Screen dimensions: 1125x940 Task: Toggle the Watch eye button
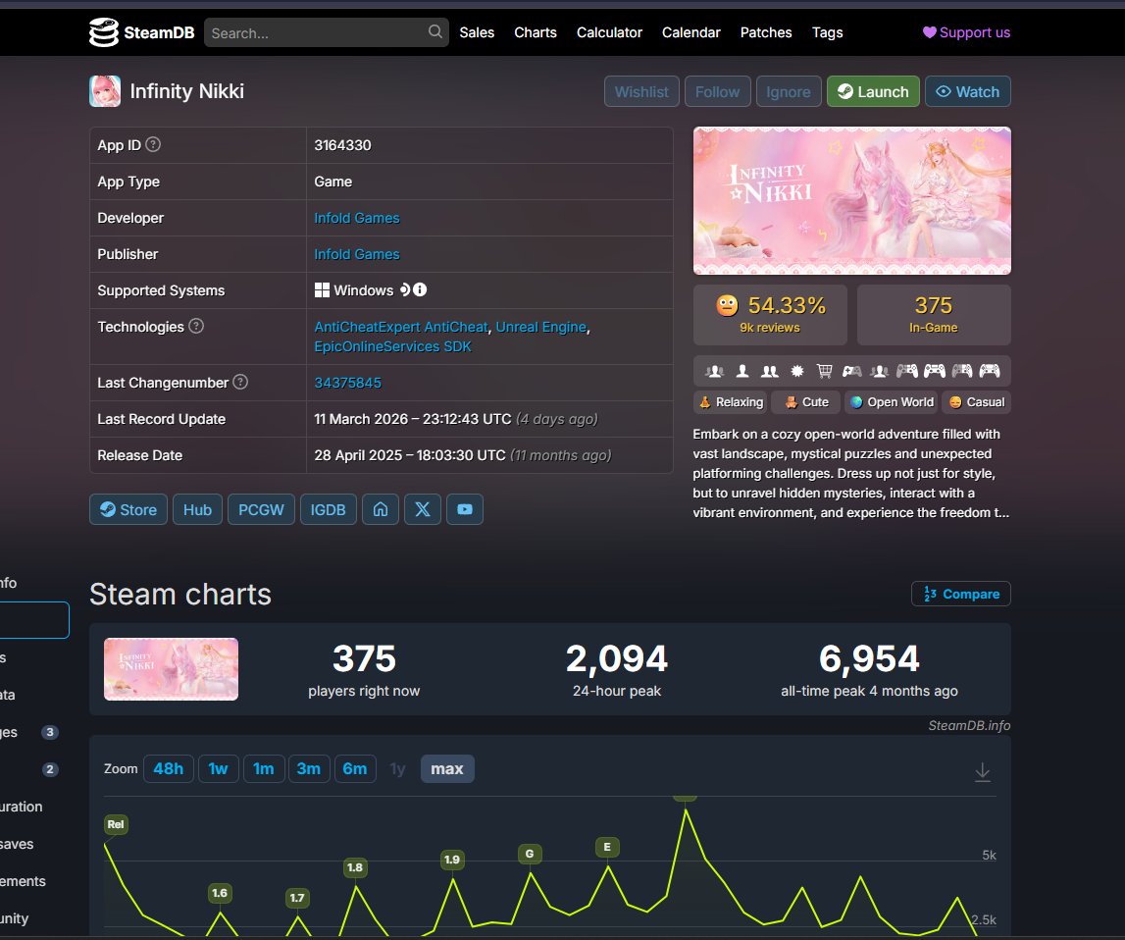click(968, 92)
